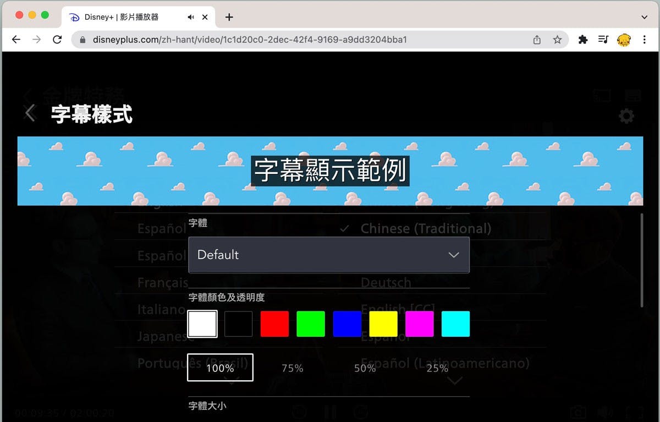660x422 pixels.
Task: Click the address bar lock icon
Action: (x=83, y=40)
